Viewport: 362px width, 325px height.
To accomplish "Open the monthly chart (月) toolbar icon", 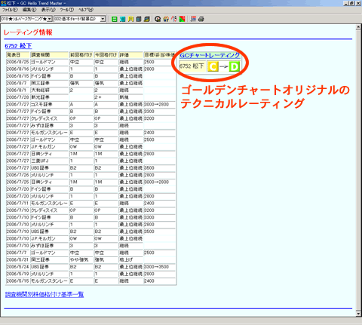I will click(x=130, y=19).
